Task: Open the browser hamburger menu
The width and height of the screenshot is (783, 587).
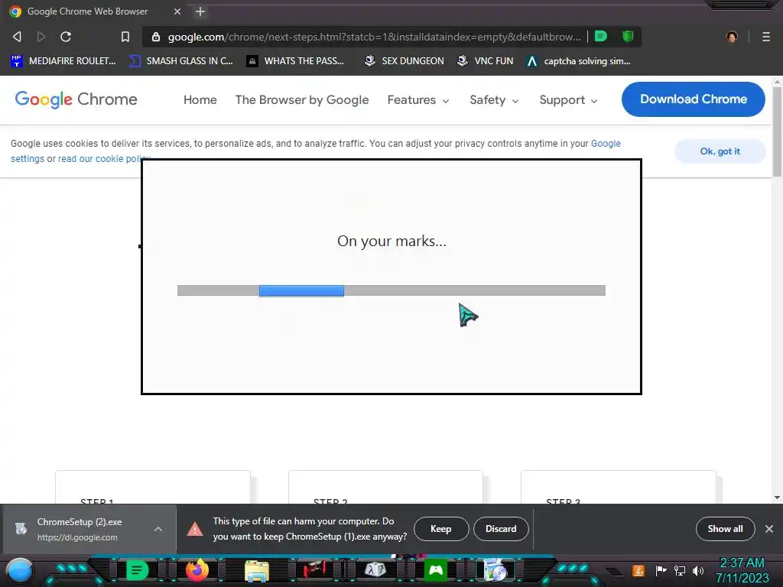Action: [766, 37]
